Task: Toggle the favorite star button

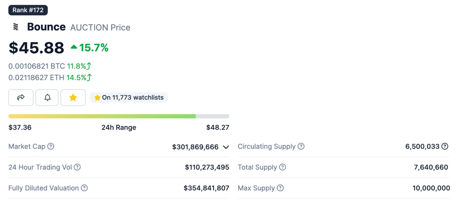Action: (x=73, y=98)
